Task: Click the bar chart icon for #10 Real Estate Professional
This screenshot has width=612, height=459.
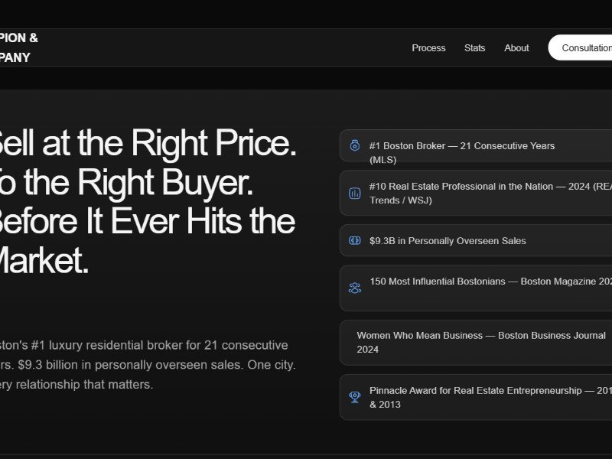Action: (x=355, y=194)
